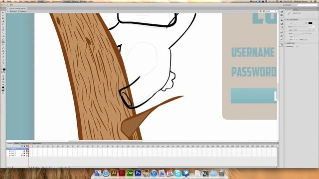Open the Window menu
This screenshot has height=179, width=319.
click(x=83, y=1)
